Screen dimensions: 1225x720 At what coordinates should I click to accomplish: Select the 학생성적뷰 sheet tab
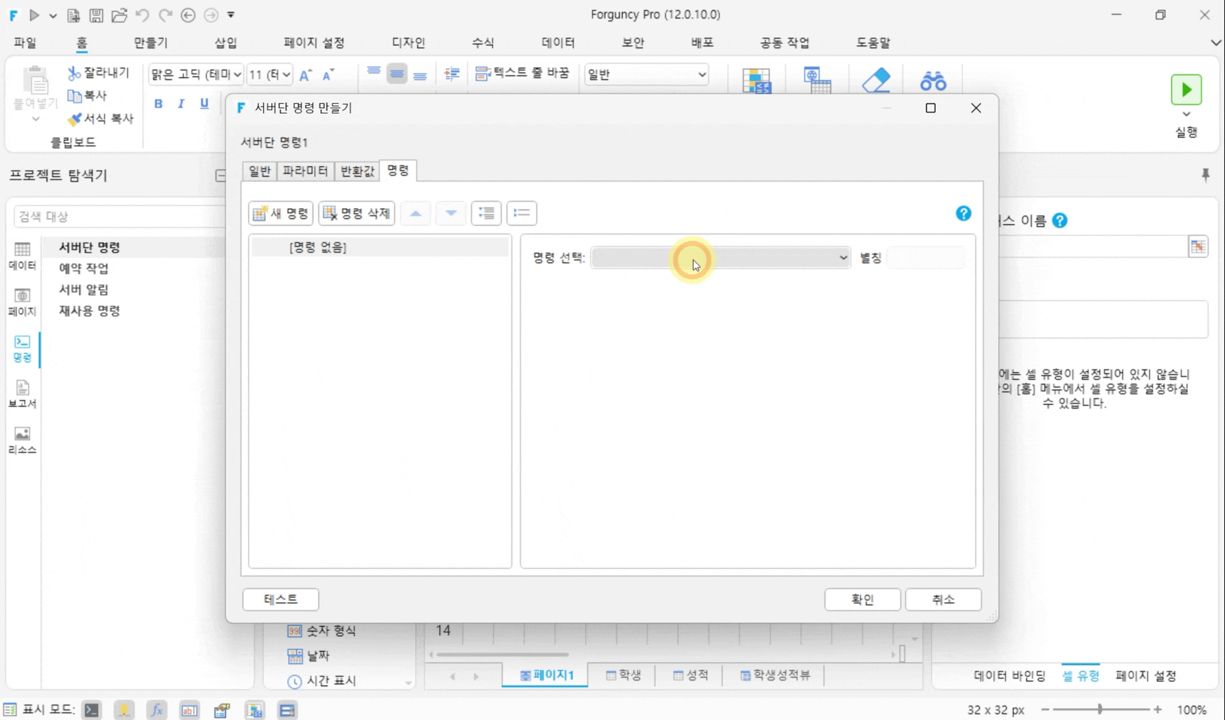tap(774, 675)
